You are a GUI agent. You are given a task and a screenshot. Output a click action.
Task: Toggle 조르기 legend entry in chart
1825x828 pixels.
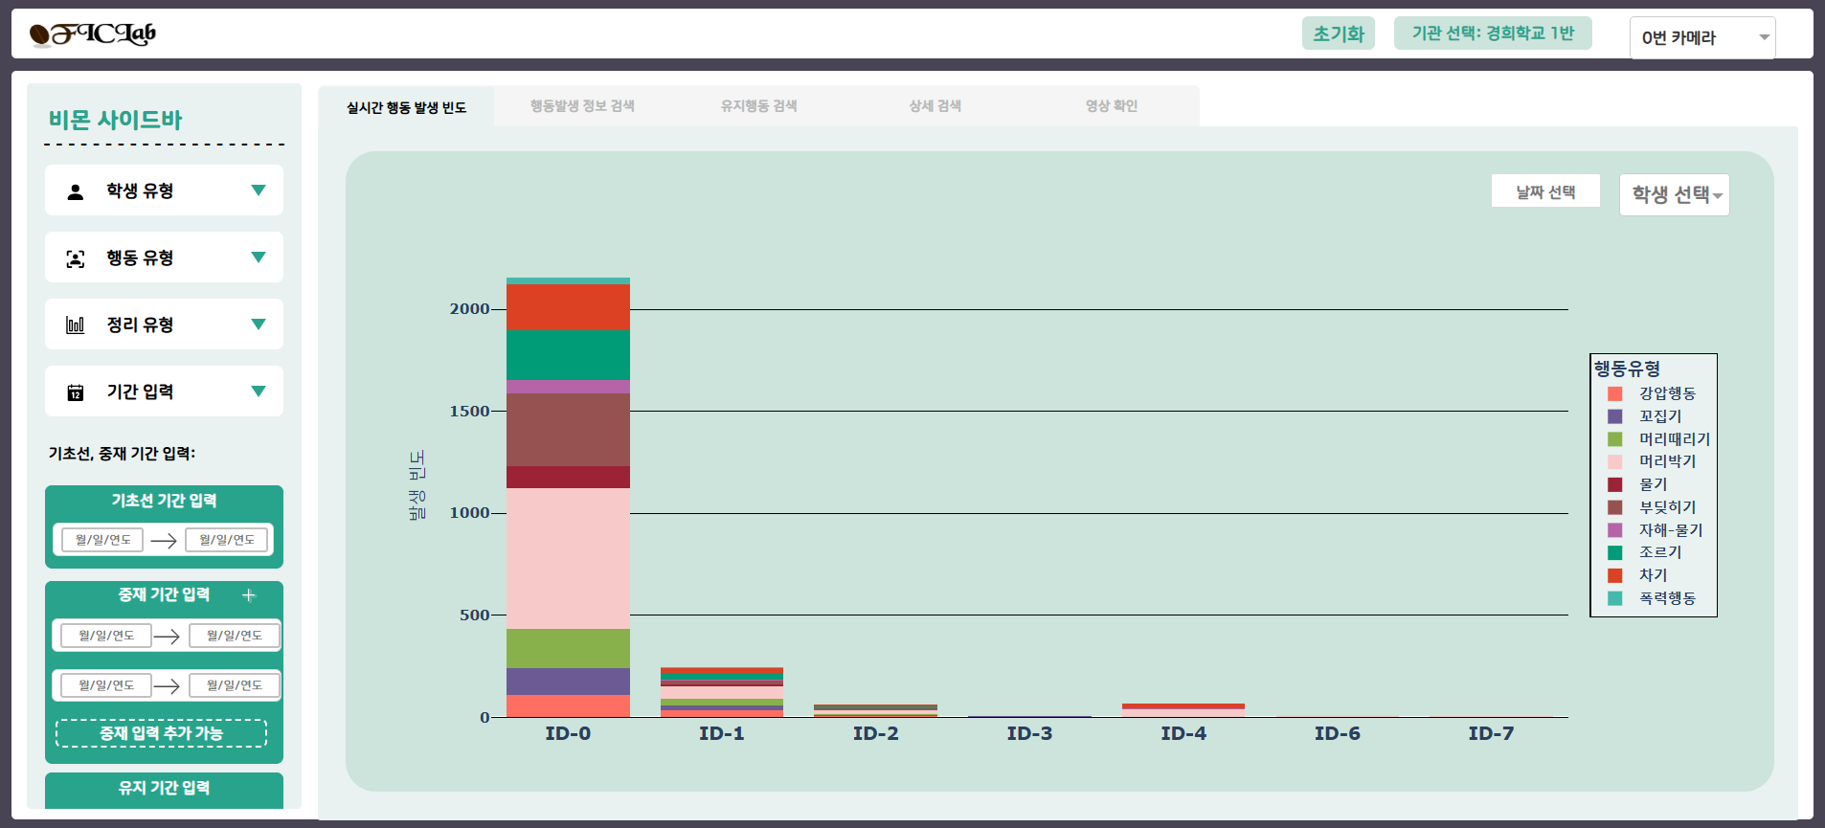1659,552
